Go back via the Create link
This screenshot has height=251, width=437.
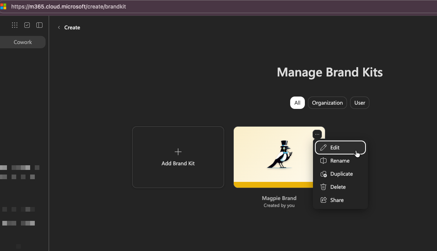point(72,27)
